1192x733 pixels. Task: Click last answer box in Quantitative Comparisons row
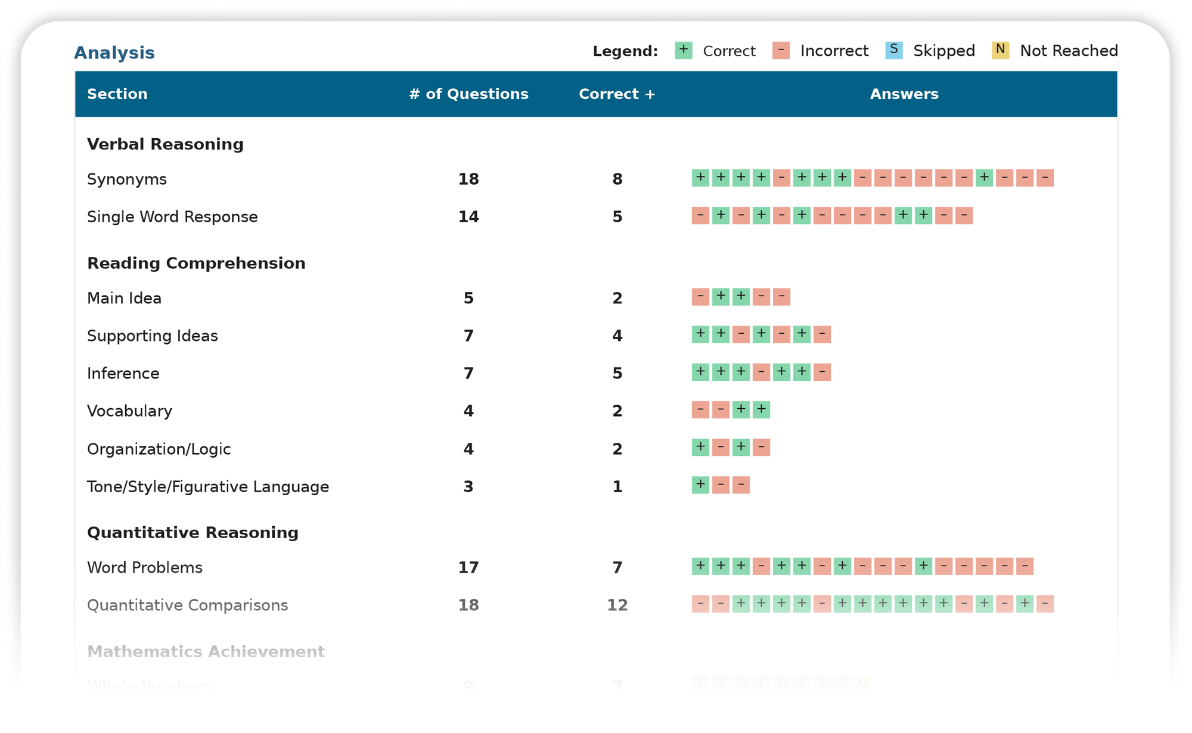[1045, 604]
